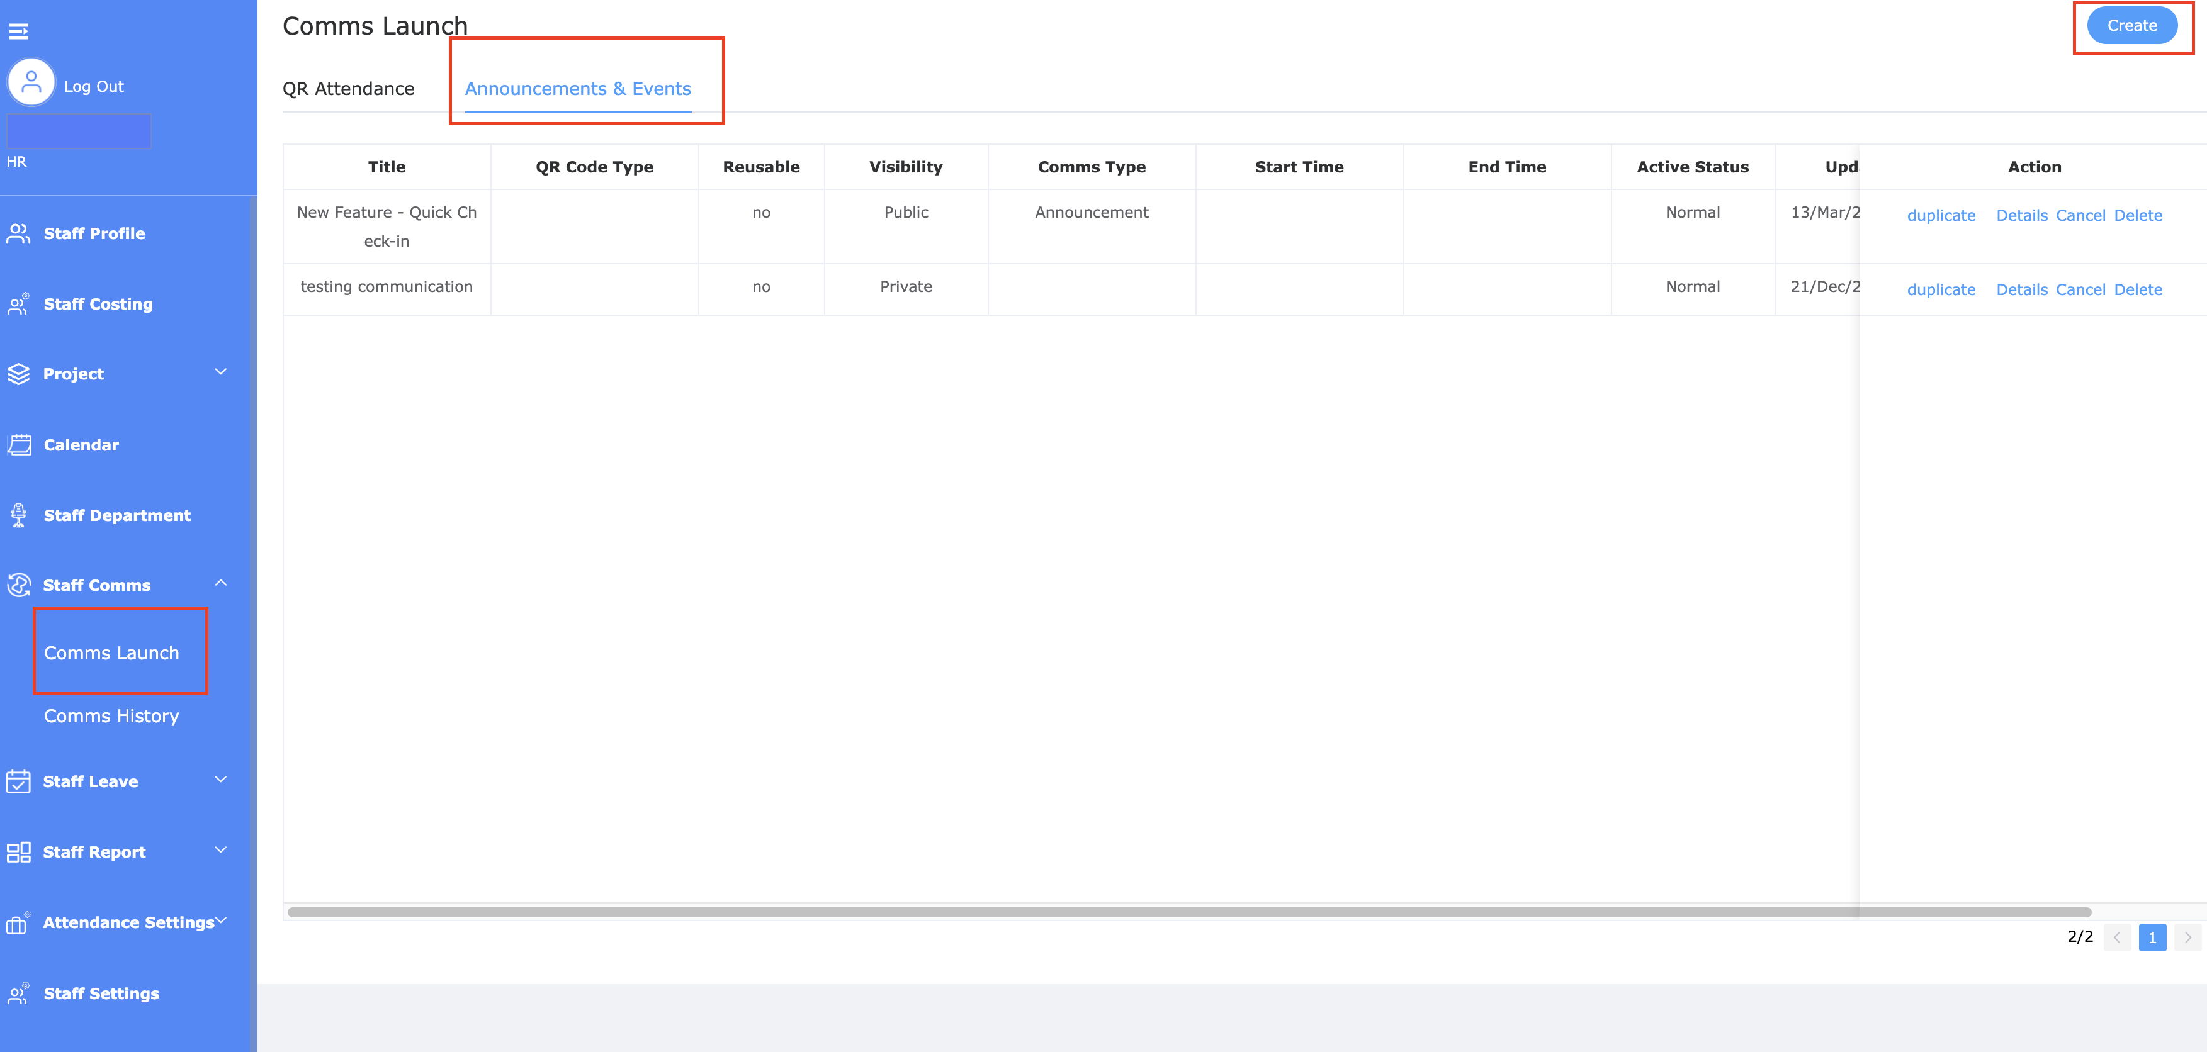The width and height of the screenshot is (2207, 1052).
Task: Click the Staff Department icon
Action: tap(18, 515)
